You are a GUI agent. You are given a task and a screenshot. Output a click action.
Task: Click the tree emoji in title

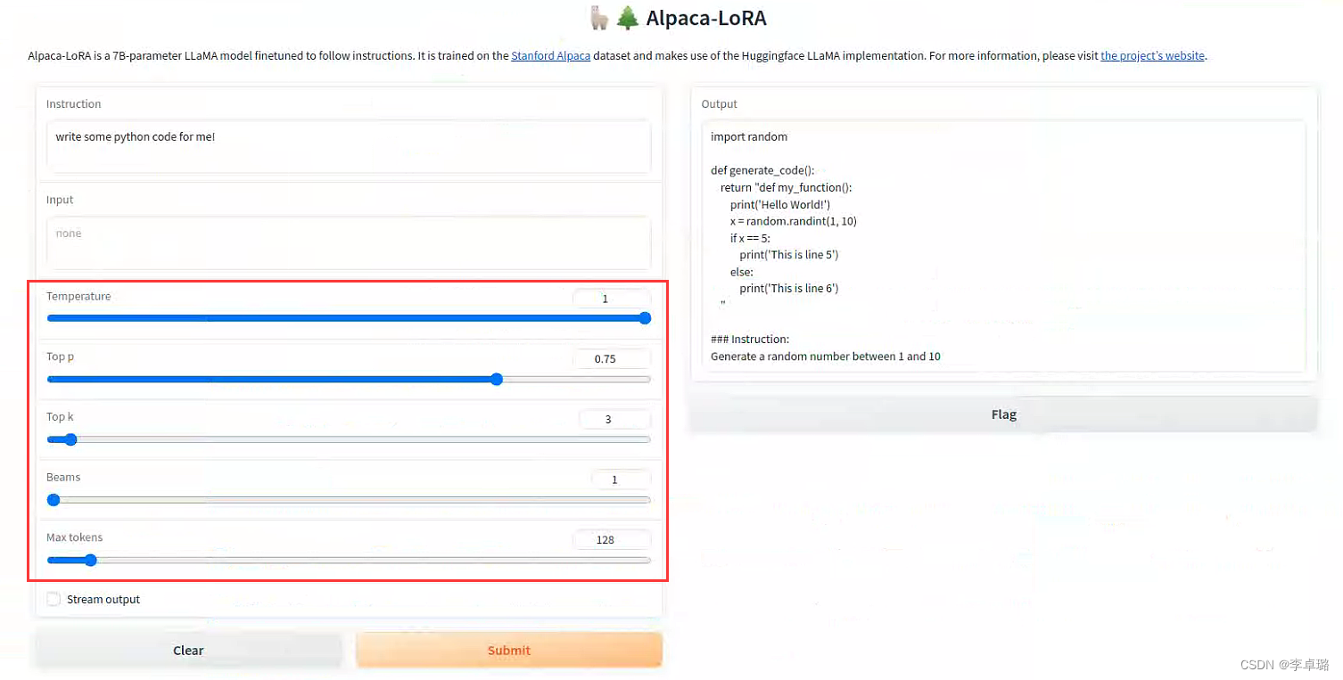click(628, 18)
